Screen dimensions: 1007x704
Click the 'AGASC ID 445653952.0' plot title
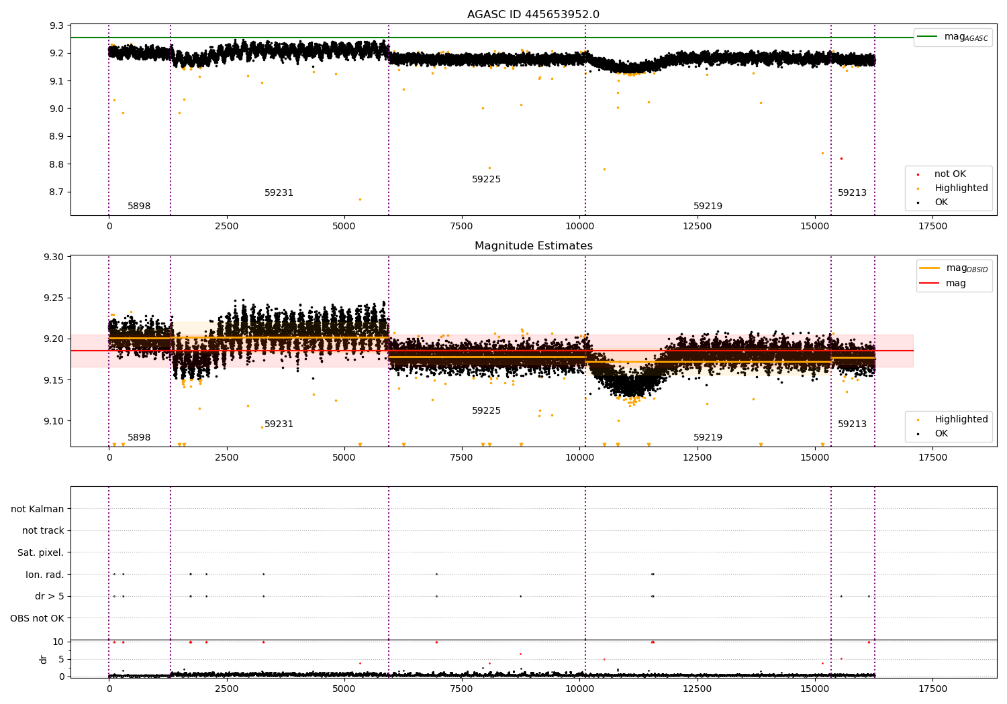[533, 15]
